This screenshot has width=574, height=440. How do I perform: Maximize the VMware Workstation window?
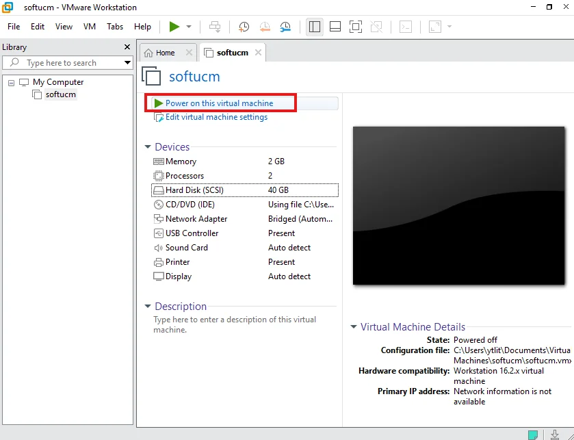[549, 7]
